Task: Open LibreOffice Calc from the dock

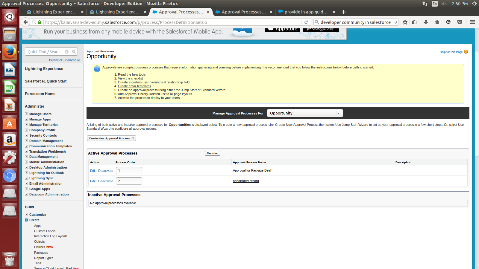Action: pos(10,87)
